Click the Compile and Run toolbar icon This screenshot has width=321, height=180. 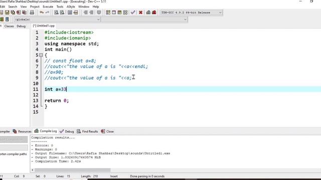119,12
